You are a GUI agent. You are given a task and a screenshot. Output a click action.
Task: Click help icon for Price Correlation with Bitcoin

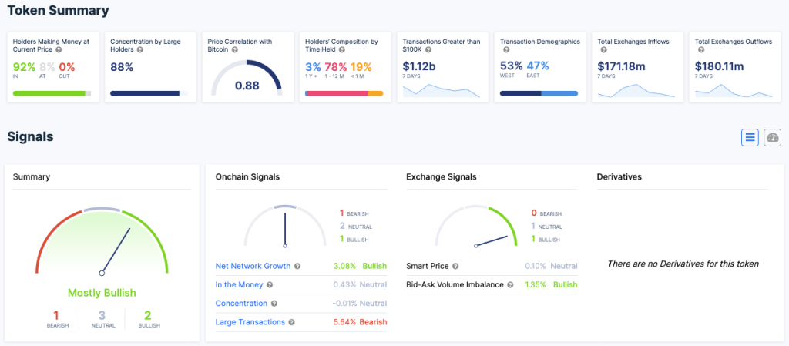click(x=234, y=50)
